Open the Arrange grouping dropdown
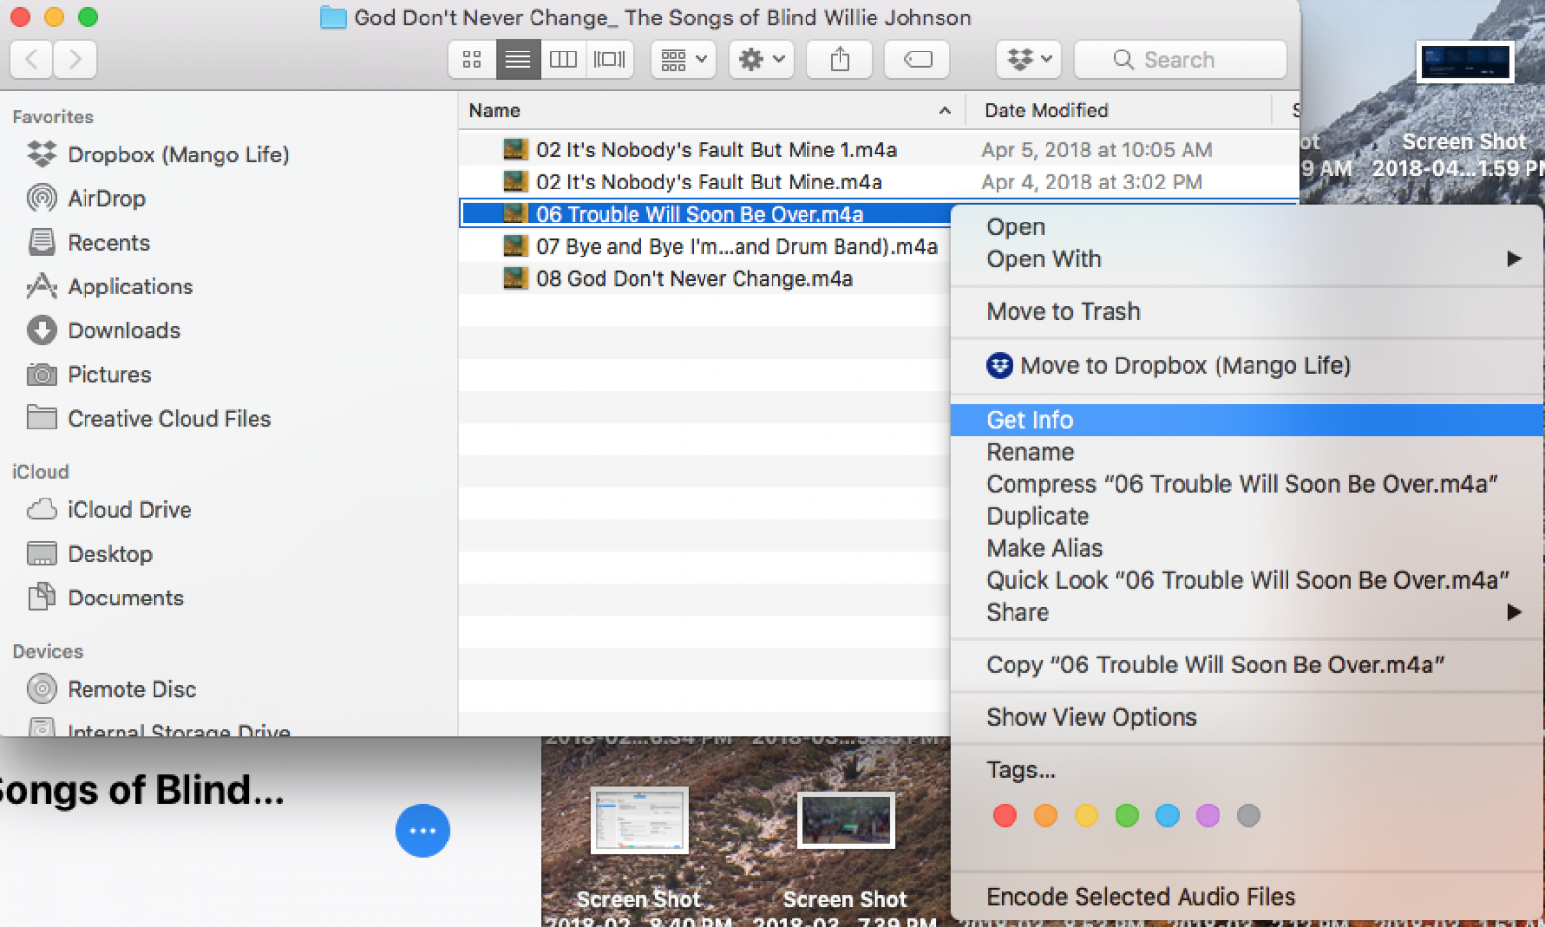Viewport: 1545px width, 927px height. [683, 59]
